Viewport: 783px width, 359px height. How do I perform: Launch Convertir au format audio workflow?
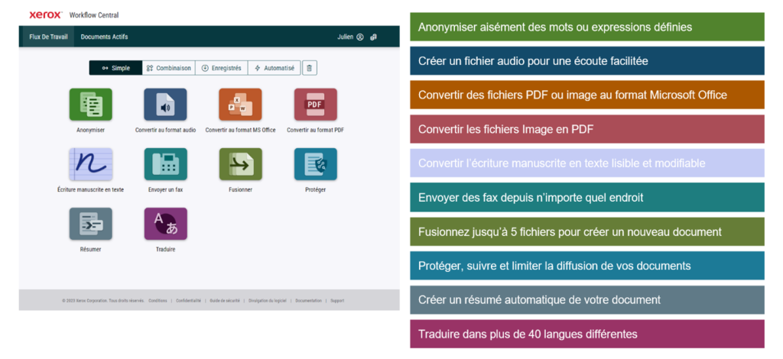(165, 105)
